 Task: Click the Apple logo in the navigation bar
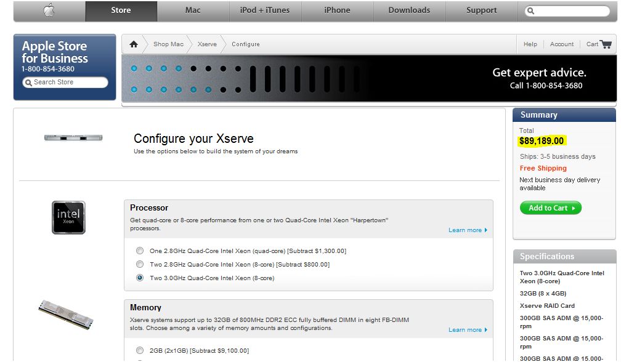point(49,10)
